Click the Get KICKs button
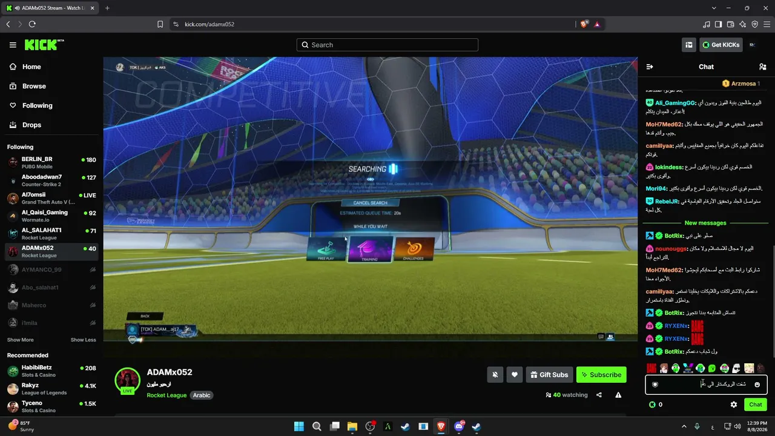Screen dimensions: 775x436 721,45
